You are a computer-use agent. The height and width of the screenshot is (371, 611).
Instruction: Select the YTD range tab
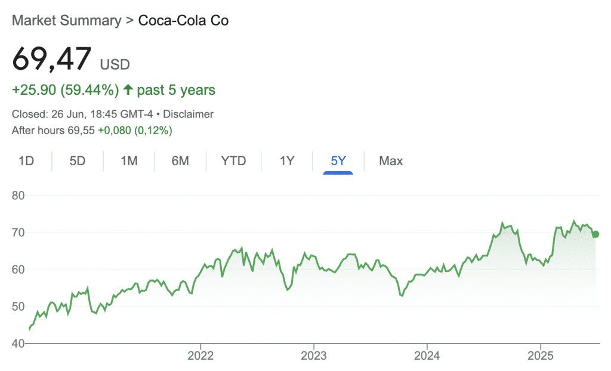(x=233, y=161)
